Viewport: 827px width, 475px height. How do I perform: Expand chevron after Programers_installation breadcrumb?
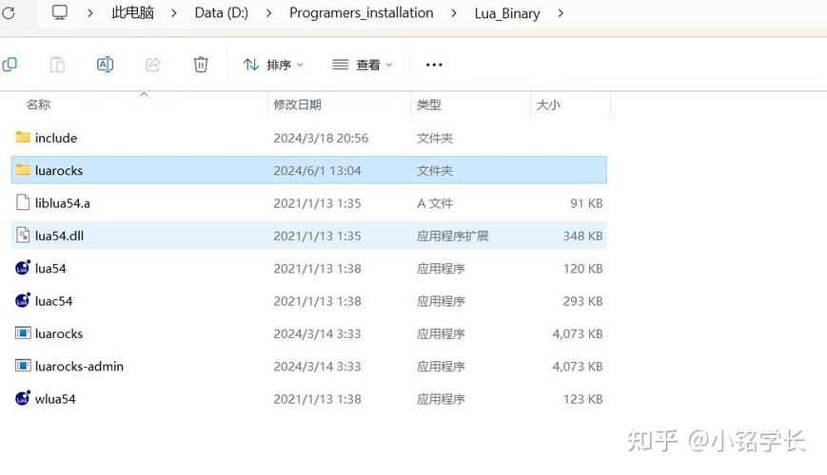pyautogui.click(x=454, y=13)
